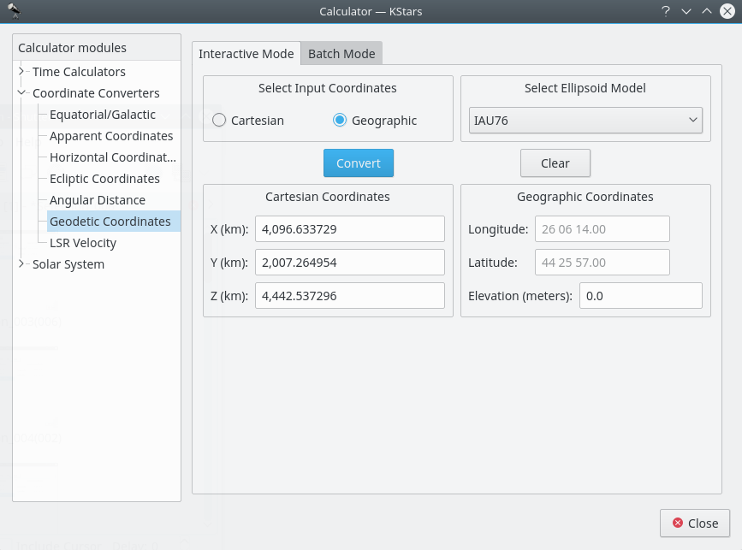742x550 pixels.
Task: Expand the Time Calculators tree node
Action: click(x=22, y=72)
